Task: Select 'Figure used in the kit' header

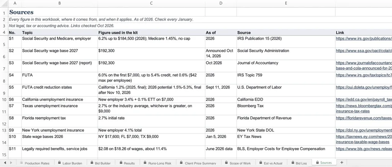Action: 152,32
